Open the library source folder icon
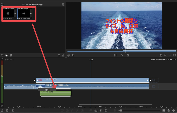This screenshot has height=113, width=177. pyautogui.click(x=2, y=4)
